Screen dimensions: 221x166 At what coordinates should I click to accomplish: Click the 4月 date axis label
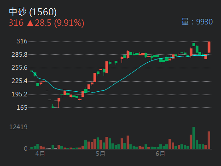pyautogui.click(x=40, y=154)
